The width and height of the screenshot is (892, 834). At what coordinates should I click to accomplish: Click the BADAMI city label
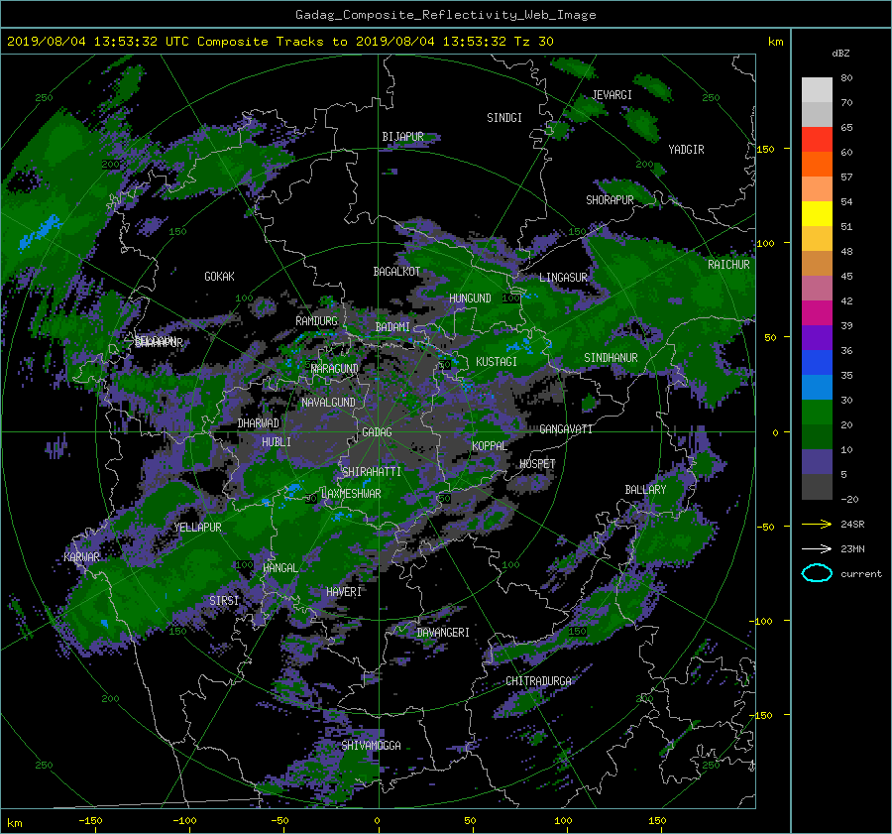coord(392,327)
